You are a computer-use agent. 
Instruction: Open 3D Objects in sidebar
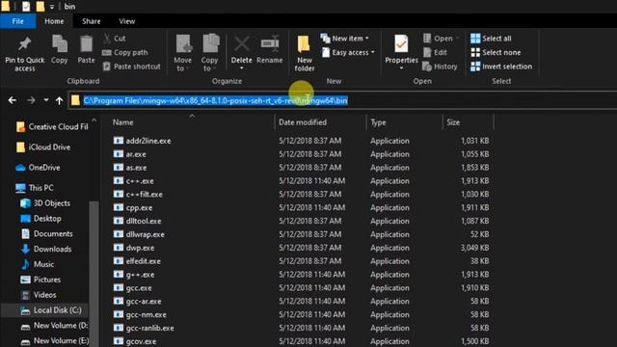[45, 203]
